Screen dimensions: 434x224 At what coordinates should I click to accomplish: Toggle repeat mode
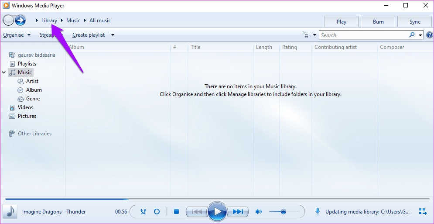(x=157, y=211)
